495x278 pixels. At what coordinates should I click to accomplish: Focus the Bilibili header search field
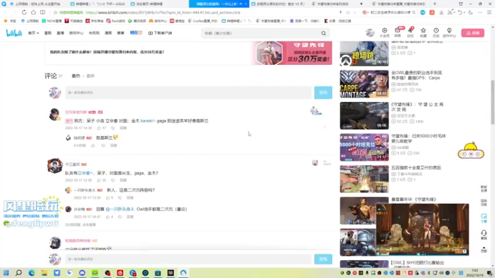260,33
